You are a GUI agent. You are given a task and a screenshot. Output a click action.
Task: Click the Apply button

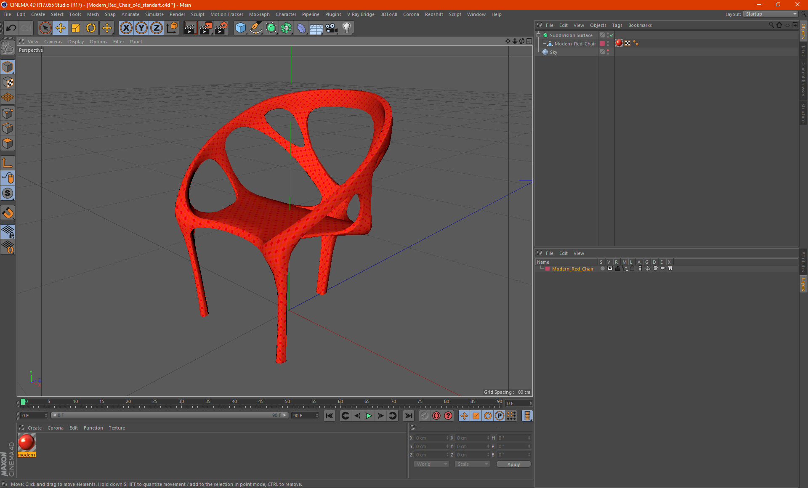point(513,464)
